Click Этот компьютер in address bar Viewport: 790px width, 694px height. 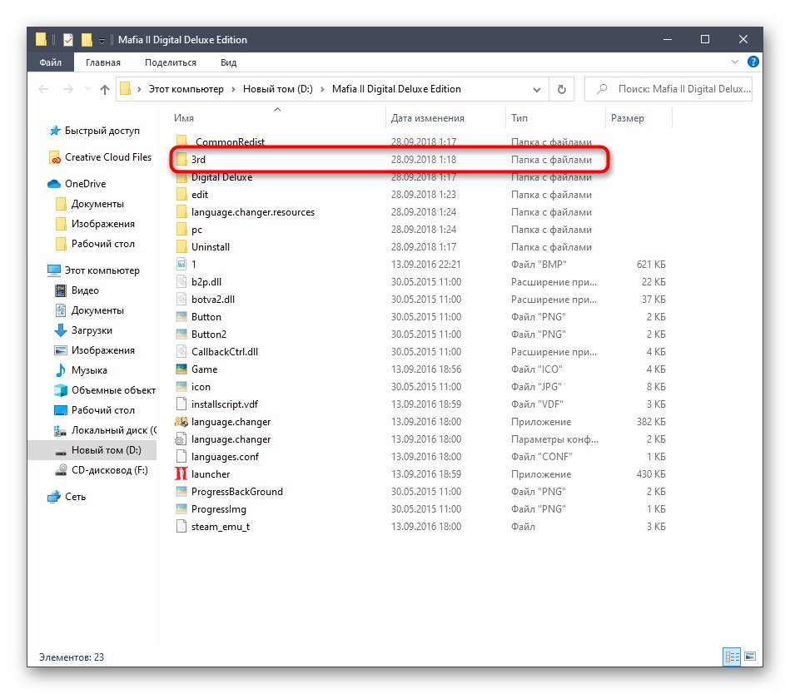(x=186, y=89)
